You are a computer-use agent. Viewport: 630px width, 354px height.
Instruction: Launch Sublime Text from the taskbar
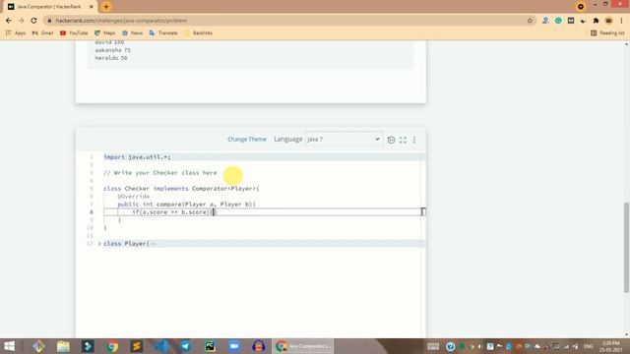click(x=137, y=346)
